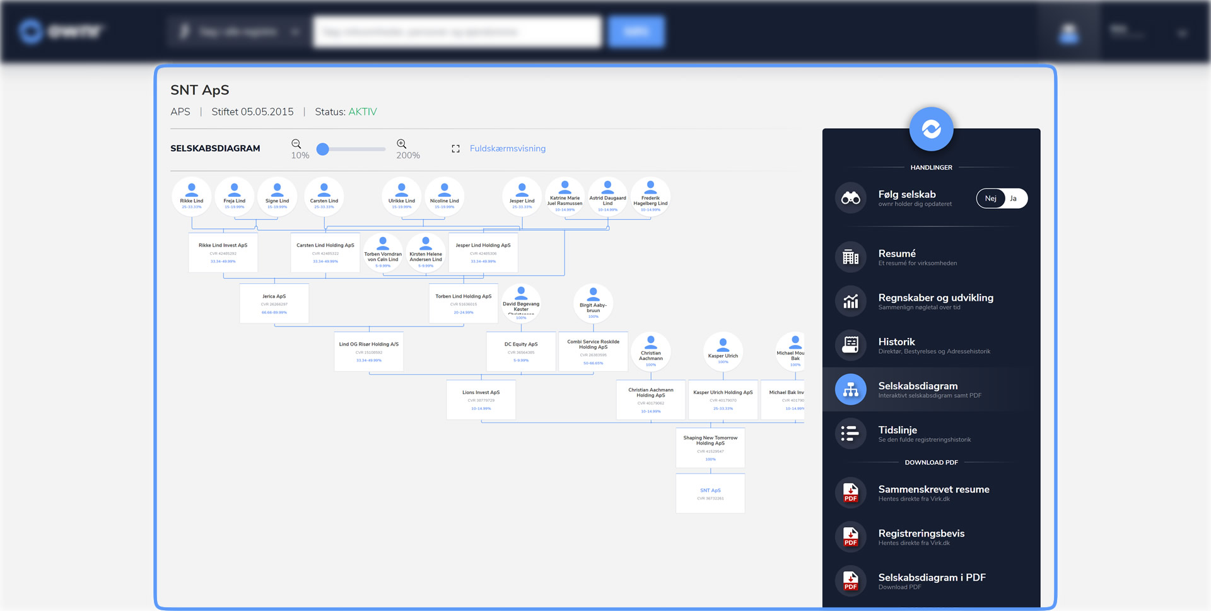Open the Jerica ApS company box
Viewport: 1211px width, 611px height.
click(274, 303)
